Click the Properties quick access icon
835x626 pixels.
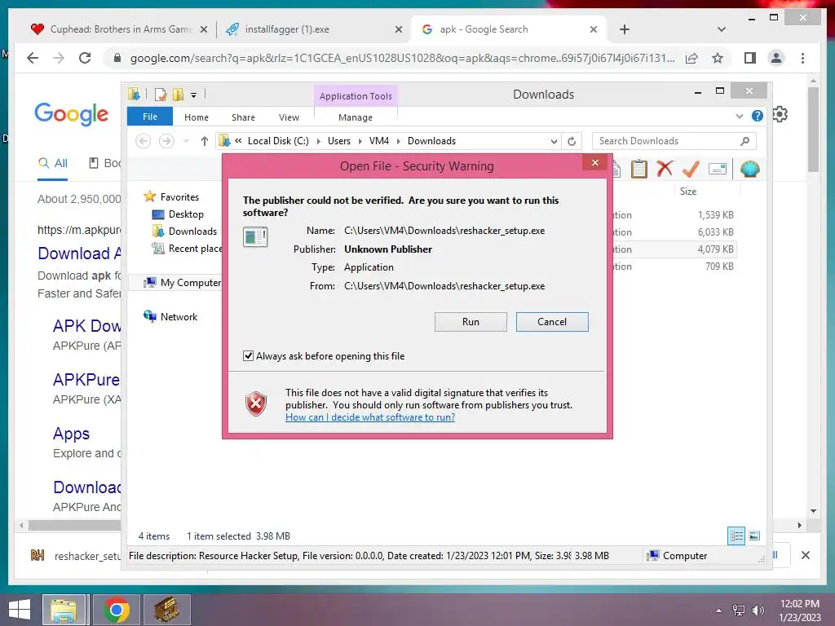coord(161,95)
